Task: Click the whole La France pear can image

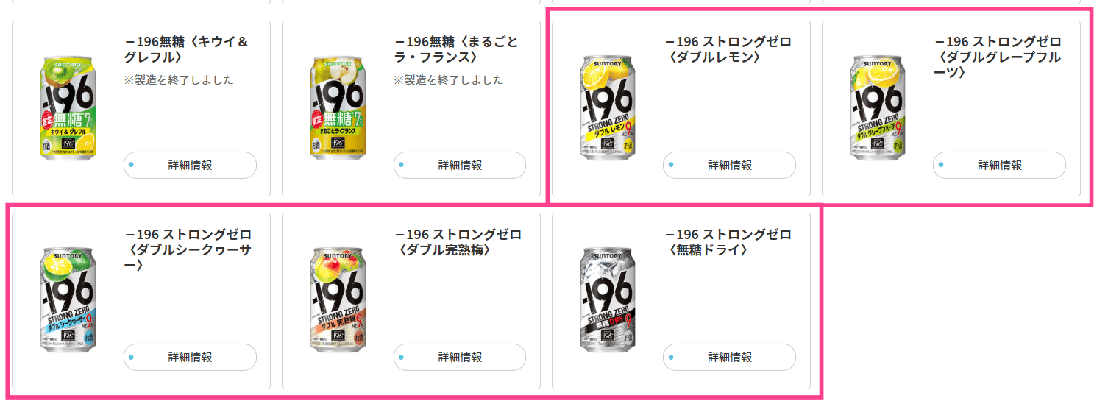Action: tap(338, 108)
